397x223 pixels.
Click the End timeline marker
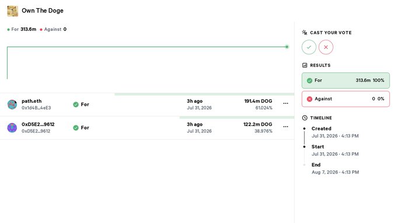[x=304, y=165]
